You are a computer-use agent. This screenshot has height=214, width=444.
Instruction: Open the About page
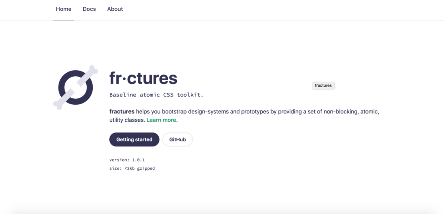click(115, 9)
